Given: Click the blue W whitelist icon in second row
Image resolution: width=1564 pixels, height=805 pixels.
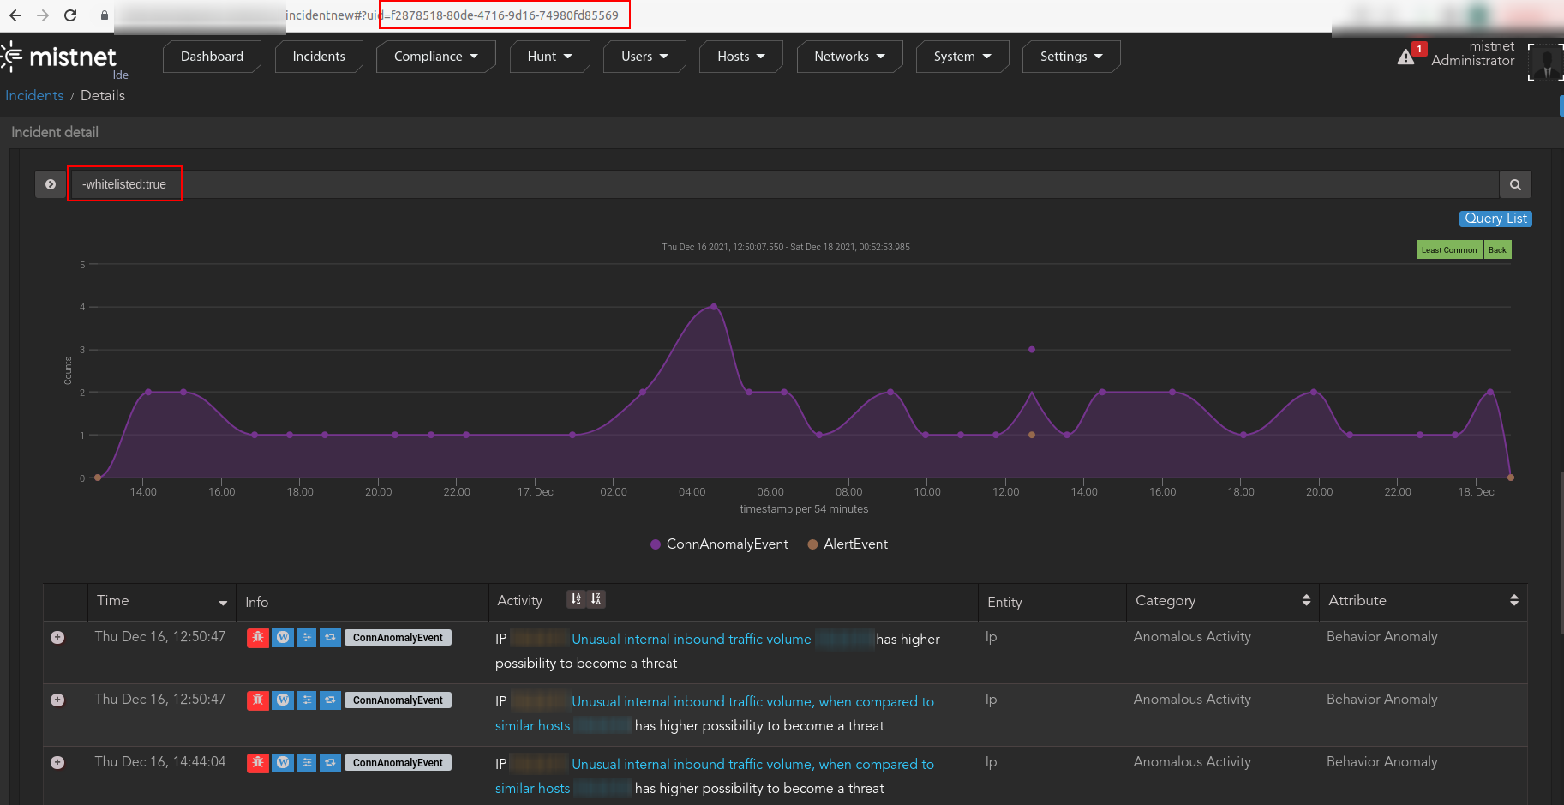Looking at the screenshot, I should (282, 700).
